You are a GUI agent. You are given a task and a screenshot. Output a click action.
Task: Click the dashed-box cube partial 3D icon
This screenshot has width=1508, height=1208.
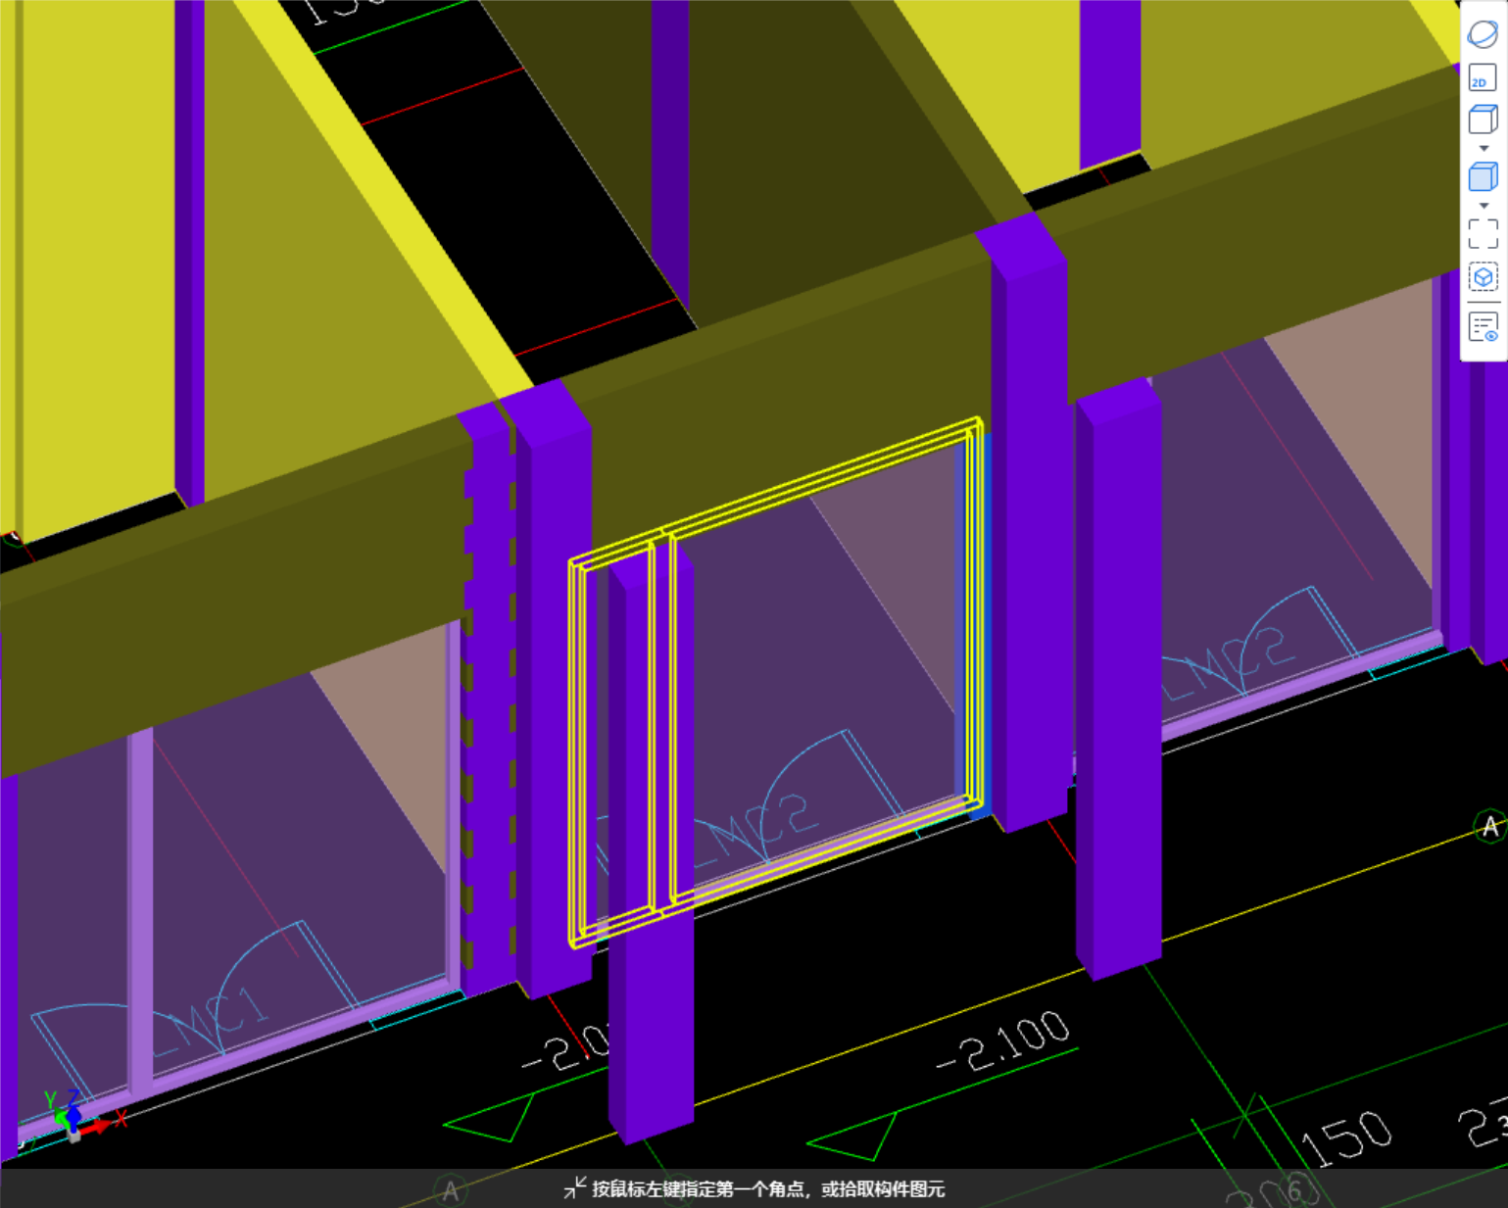pos(1483,278)
